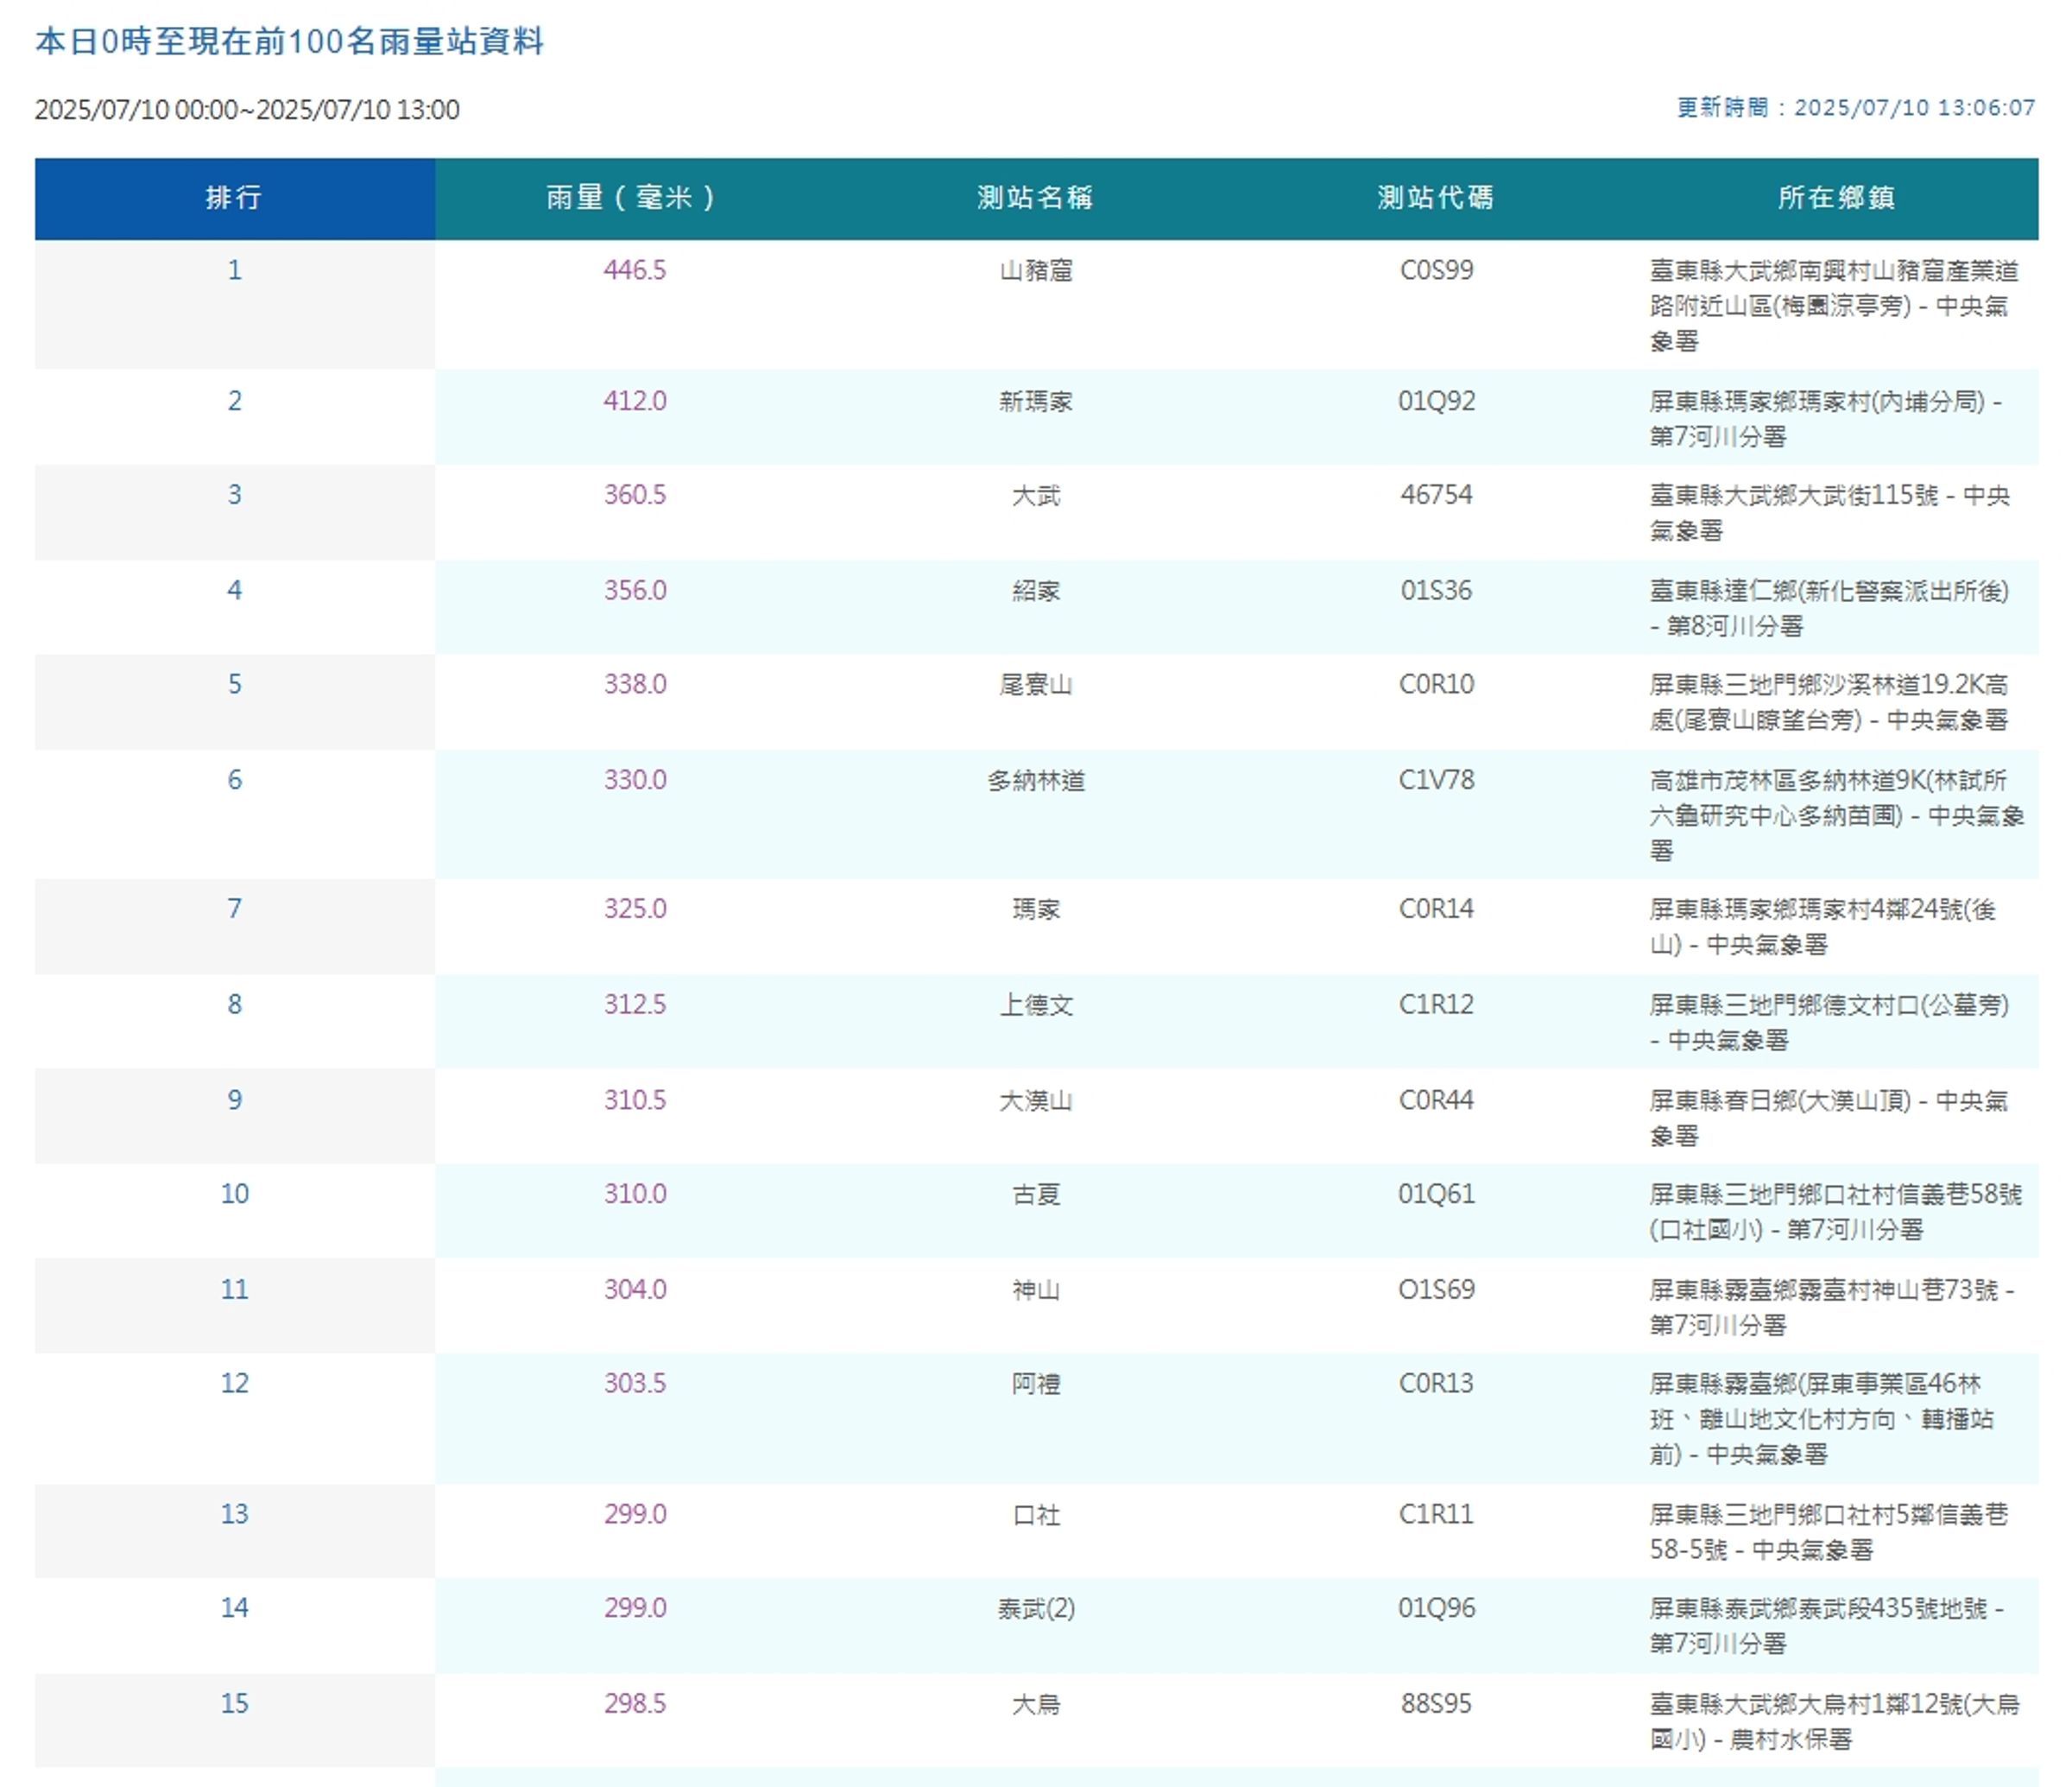
Task: Click station name 新瑪家
Action: [1036, 402]
